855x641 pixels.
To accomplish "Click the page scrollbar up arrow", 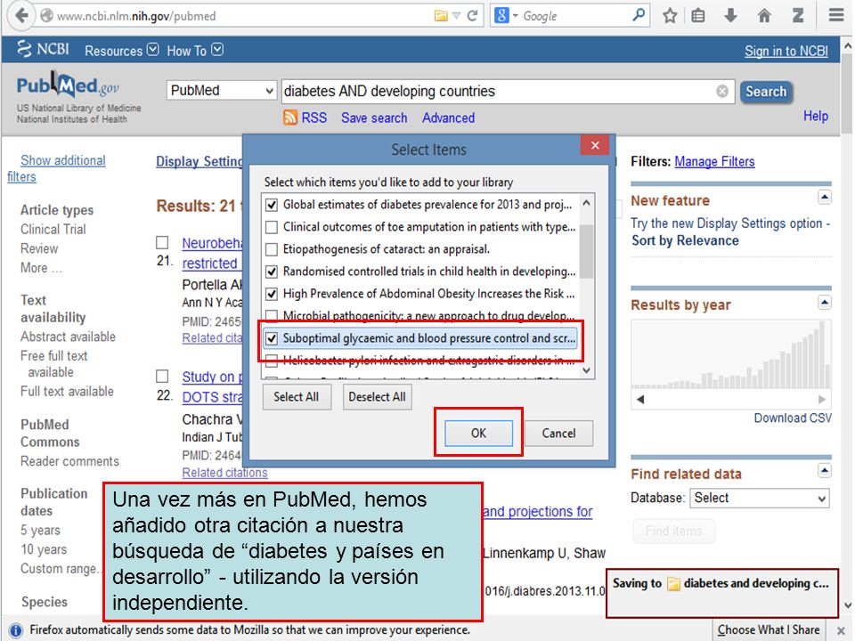I will pyautogui.click(x=847, y=47).
